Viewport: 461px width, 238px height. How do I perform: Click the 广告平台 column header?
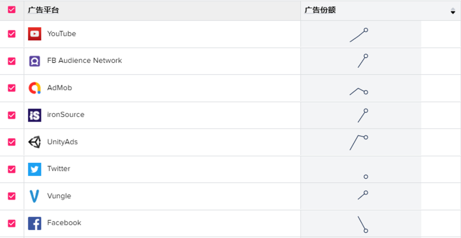click(44, 10)
